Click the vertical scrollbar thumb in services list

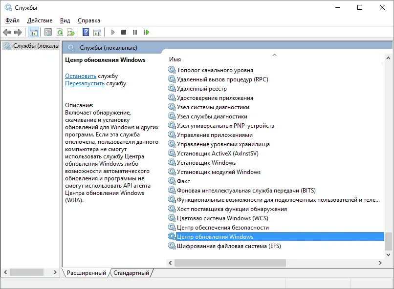point(388,241)
